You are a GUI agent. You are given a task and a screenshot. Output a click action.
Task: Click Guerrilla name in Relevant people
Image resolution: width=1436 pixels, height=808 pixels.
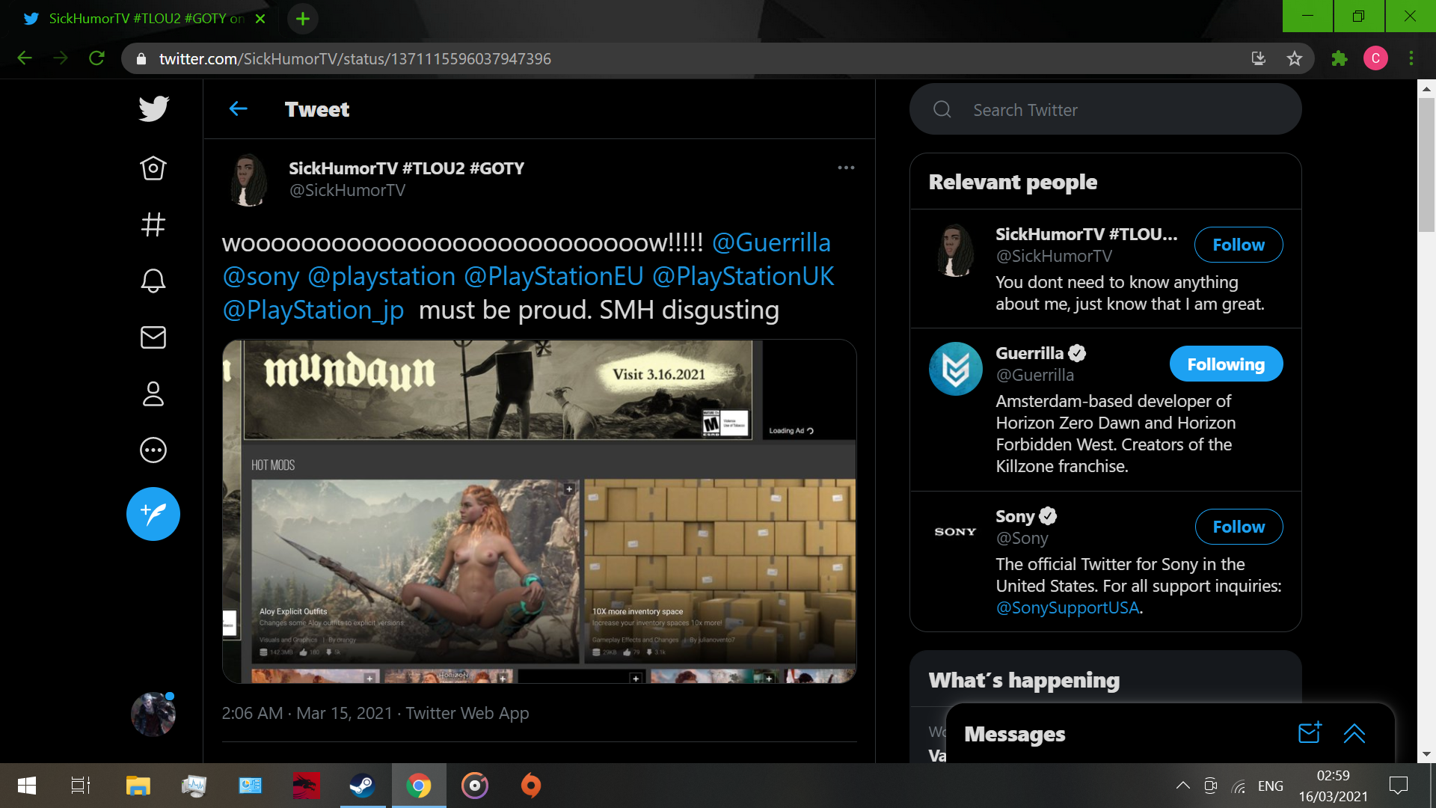[1029, 353]
